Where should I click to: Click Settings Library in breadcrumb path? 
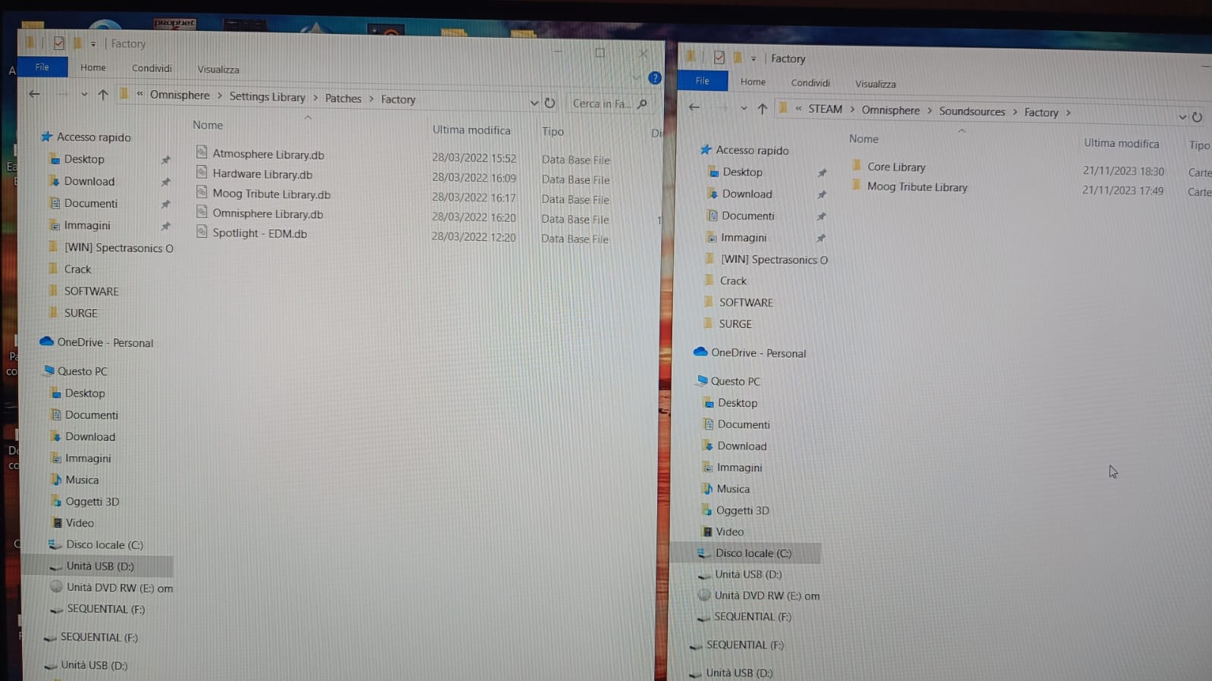click(267, 97)
